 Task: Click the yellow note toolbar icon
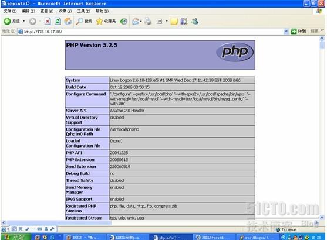pos(174,21)
